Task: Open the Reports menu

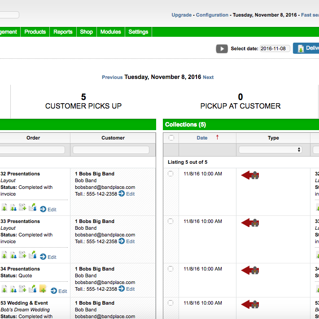Action: (63, 32)
